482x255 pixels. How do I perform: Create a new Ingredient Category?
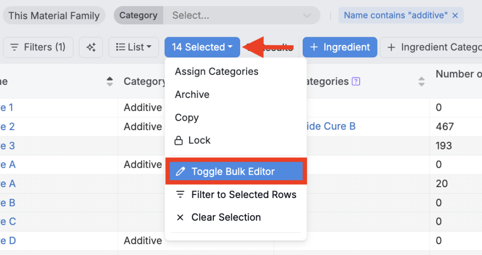(433, 47)
